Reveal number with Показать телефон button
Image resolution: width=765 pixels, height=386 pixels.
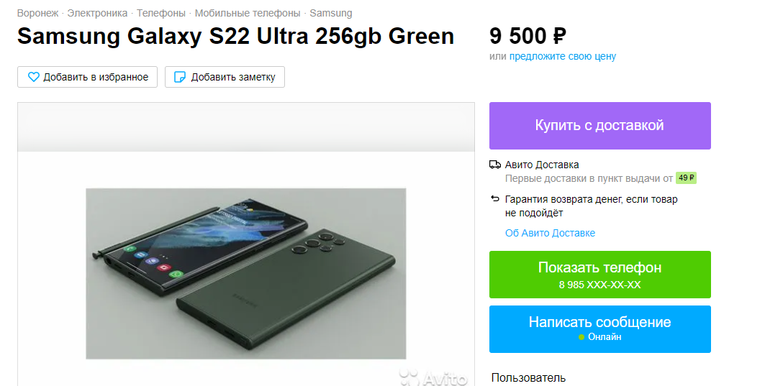(x=599, y=275)
